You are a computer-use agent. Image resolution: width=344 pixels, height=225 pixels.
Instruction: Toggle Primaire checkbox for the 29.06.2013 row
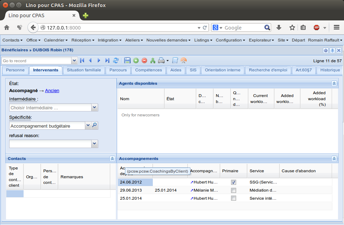(233, 190)
